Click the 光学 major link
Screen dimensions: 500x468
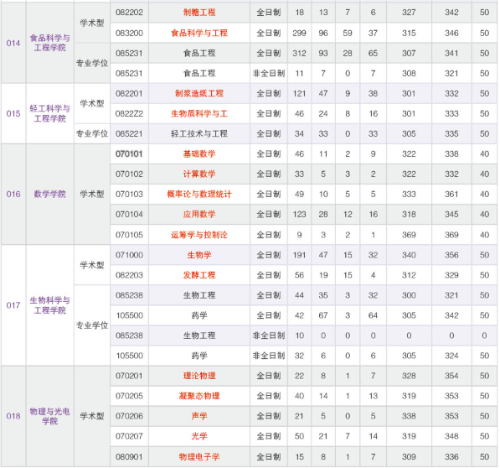[199, 436]
